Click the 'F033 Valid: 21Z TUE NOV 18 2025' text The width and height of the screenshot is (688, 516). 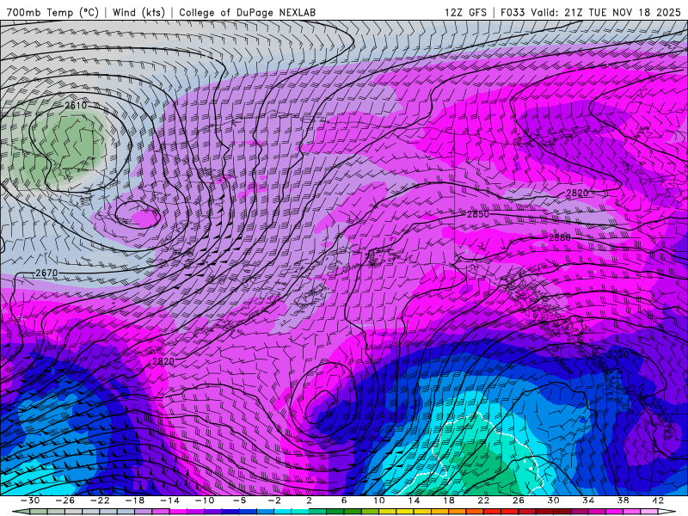tap(591, 12)
